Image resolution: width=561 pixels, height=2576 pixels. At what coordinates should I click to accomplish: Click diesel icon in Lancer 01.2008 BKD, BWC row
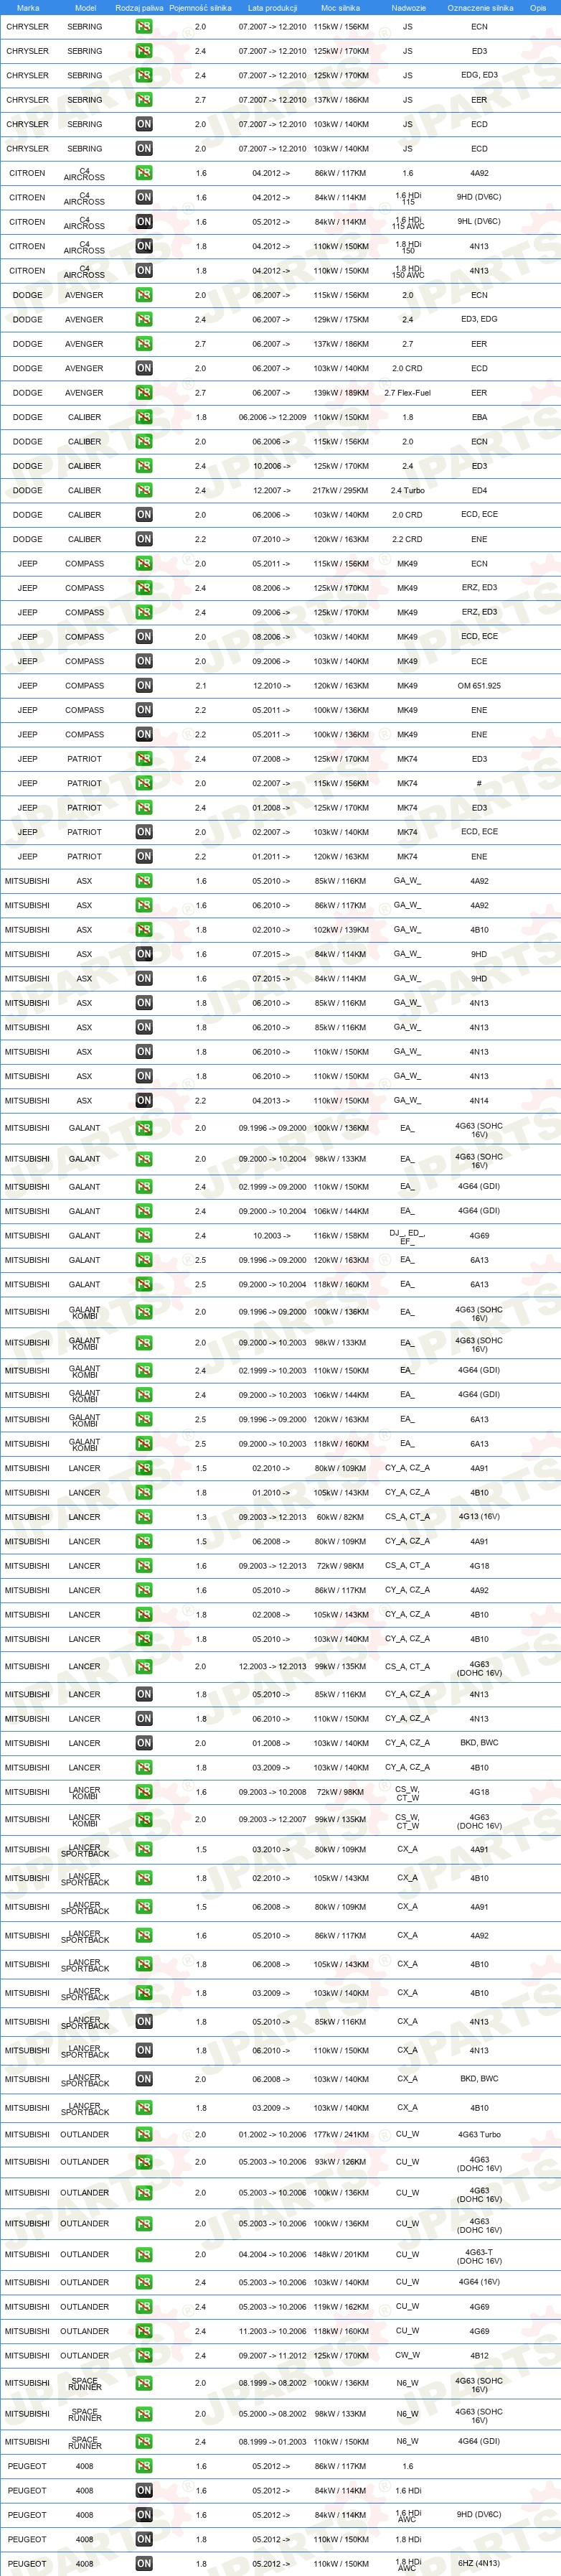(144, 1743)
